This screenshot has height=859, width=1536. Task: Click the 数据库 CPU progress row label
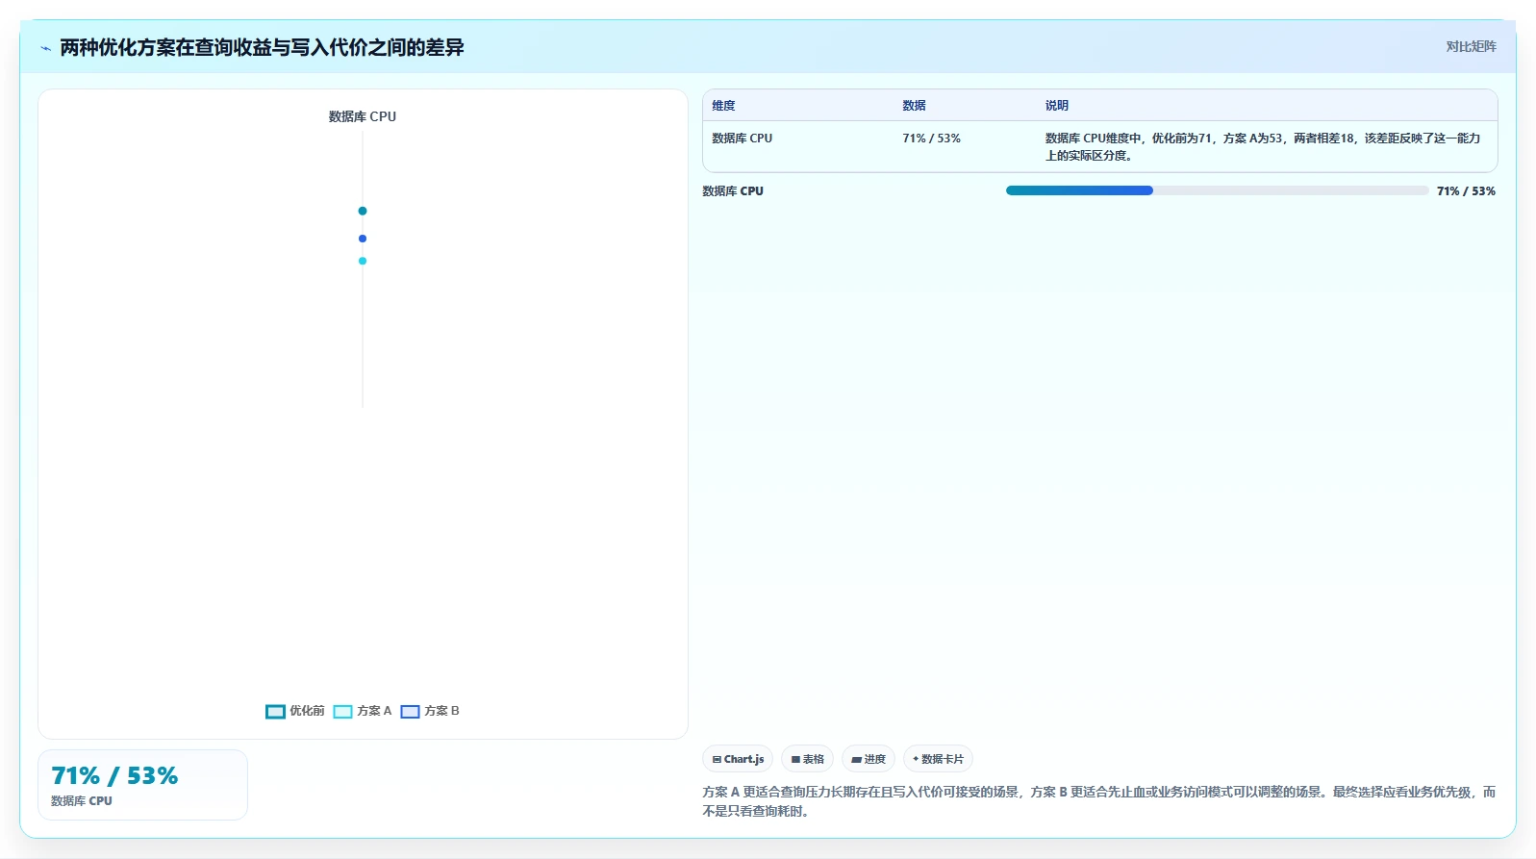tap(733, 191)
